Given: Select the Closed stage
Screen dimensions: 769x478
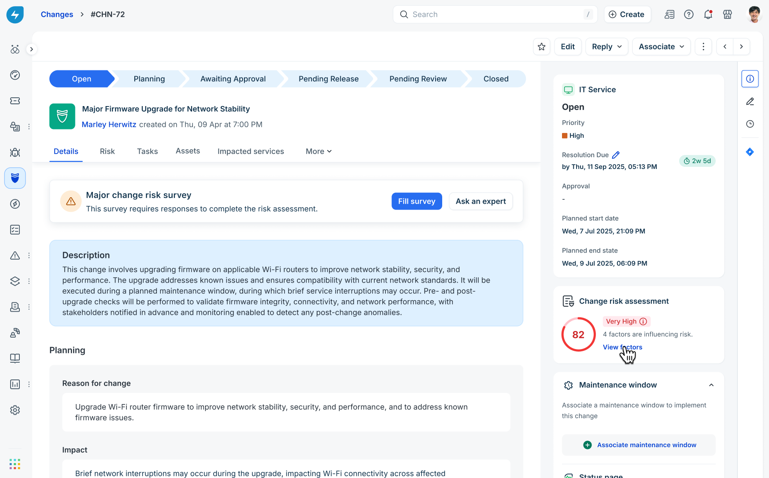Looking at the screenshot, I should 496,79.
